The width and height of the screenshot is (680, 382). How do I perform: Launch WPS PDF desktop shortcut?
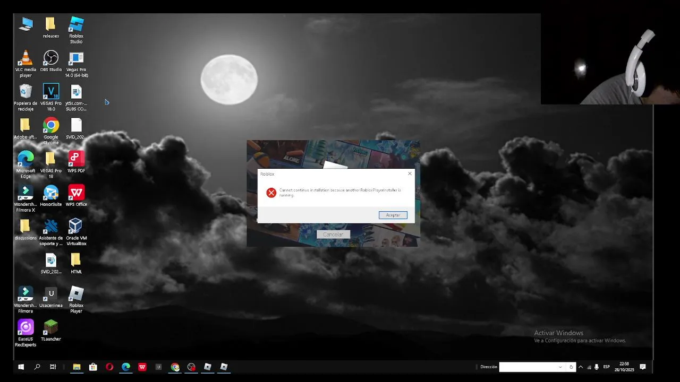tap(76, 162)
